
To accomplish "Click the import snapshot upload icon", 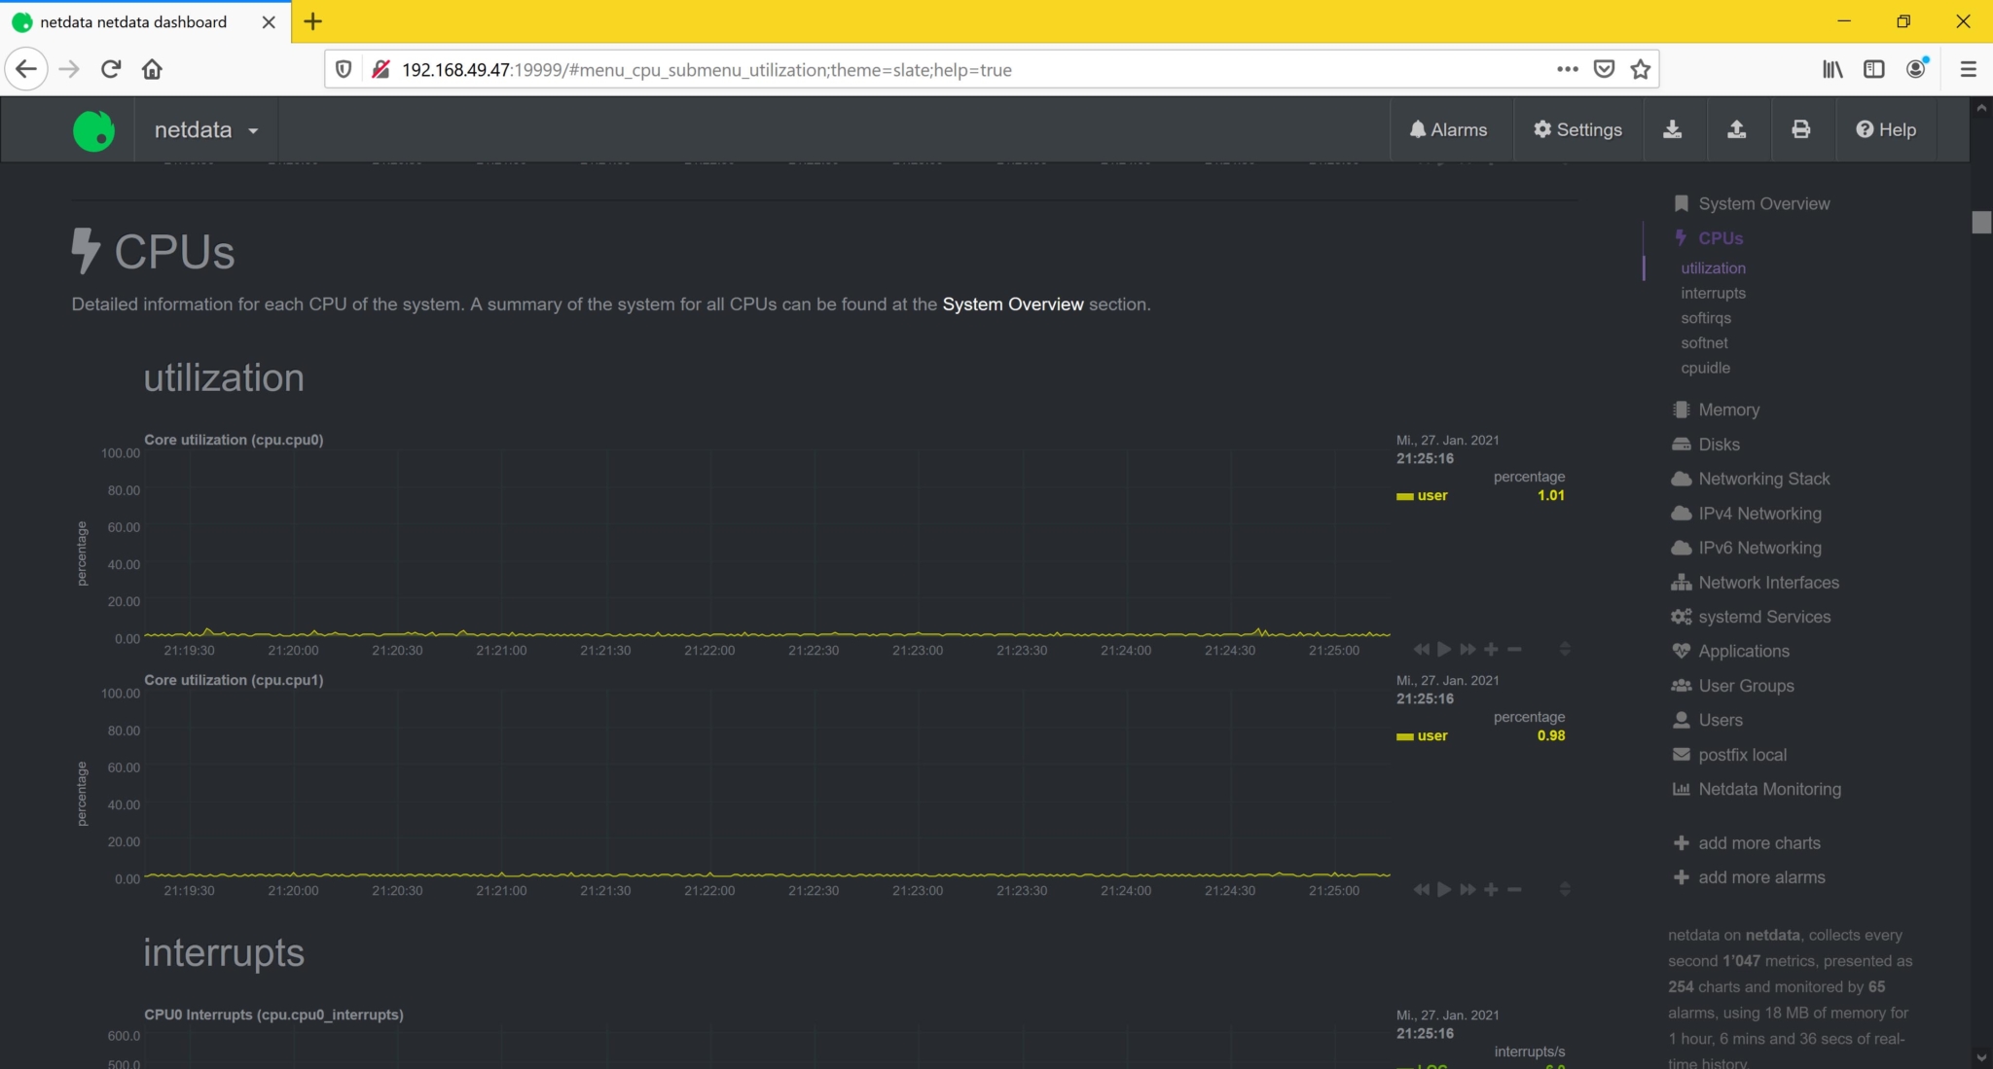I will click(1736, 129).
